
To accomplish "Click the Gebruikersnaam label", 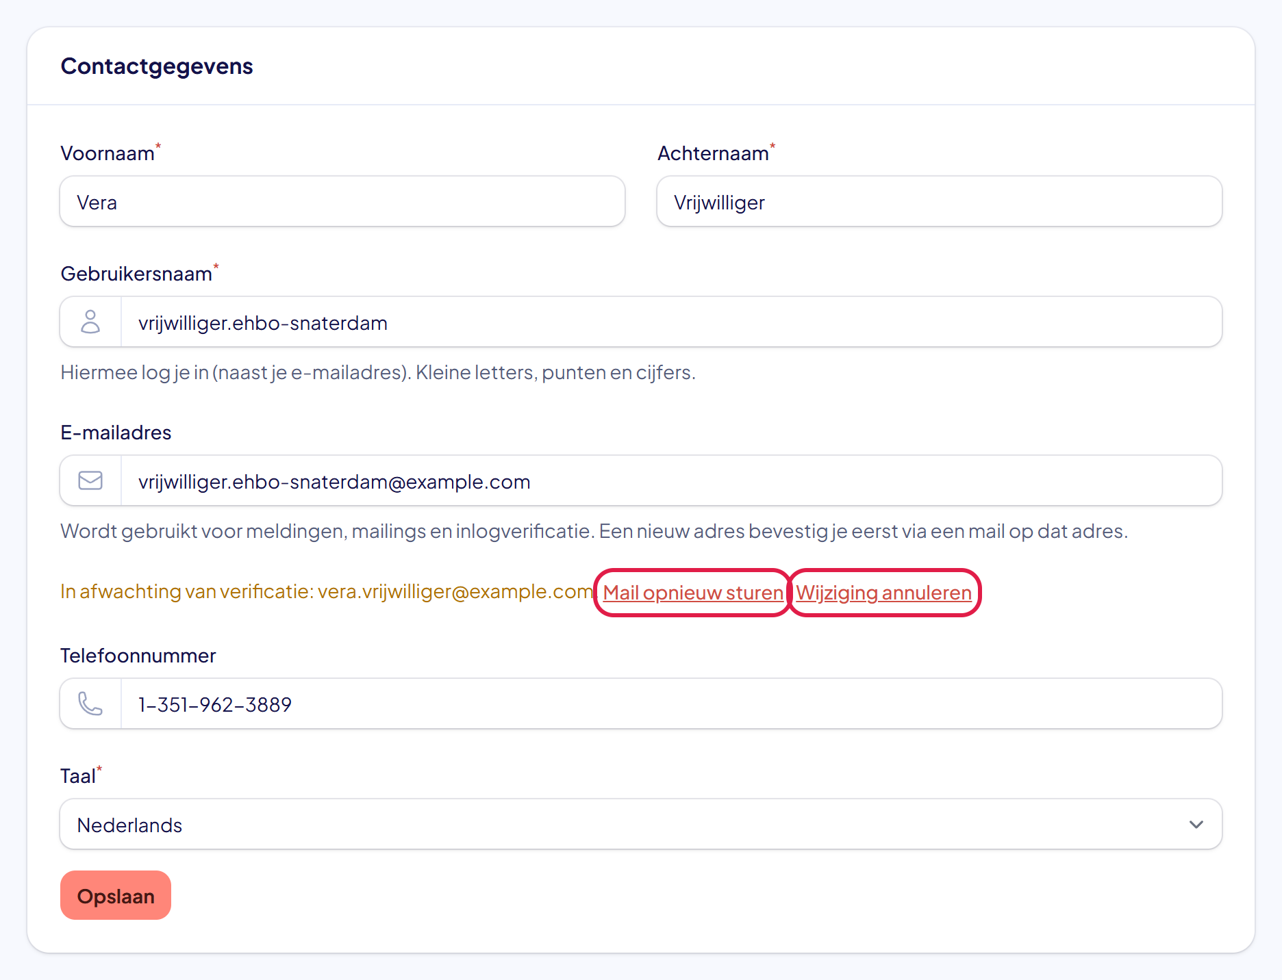I will click(x=136, y=274).
